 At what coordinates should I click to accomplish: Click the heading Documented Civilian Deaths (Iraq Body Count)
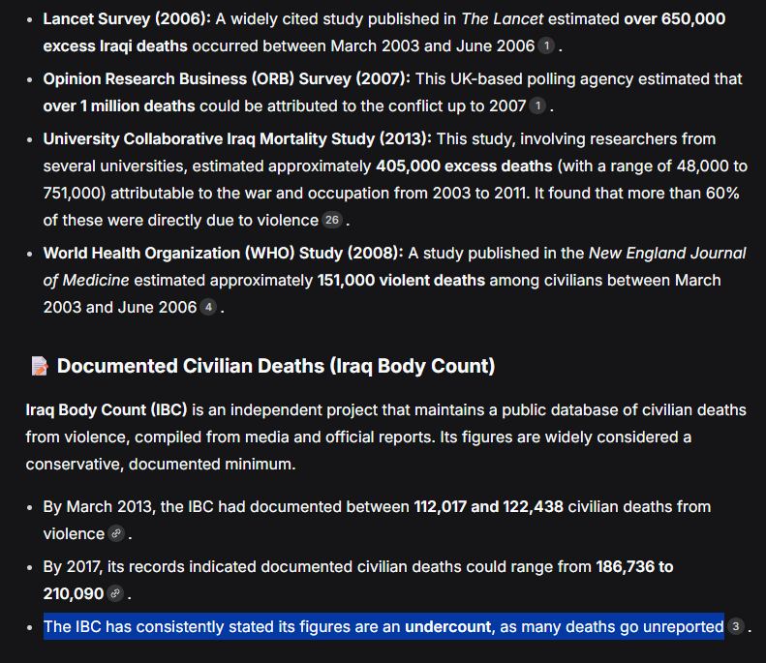pyautogui.click(x=276, y=366)
